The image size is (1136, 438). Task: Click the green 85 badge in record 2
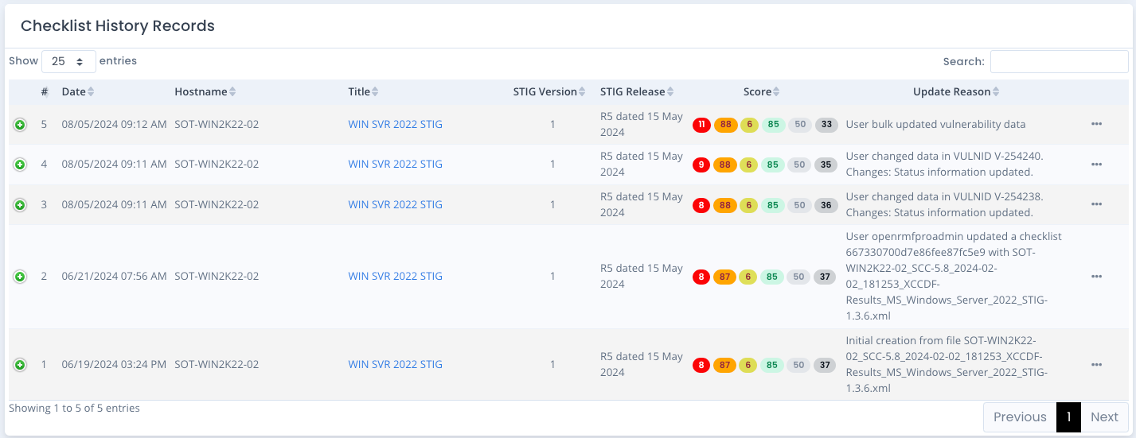point(773,277)
